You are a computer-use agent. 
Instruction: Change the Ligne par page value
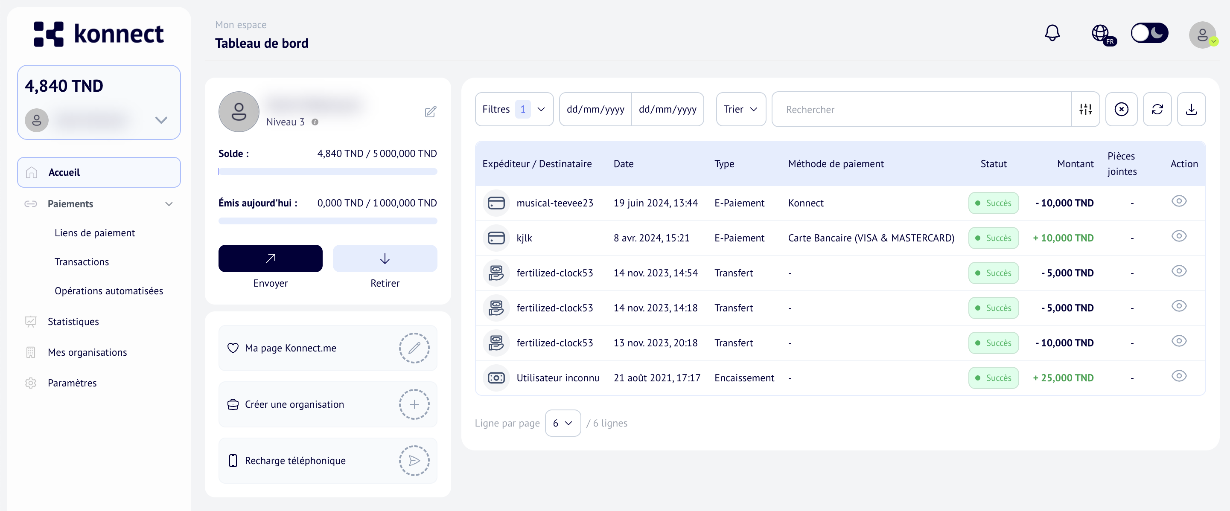tap(563, 423)
